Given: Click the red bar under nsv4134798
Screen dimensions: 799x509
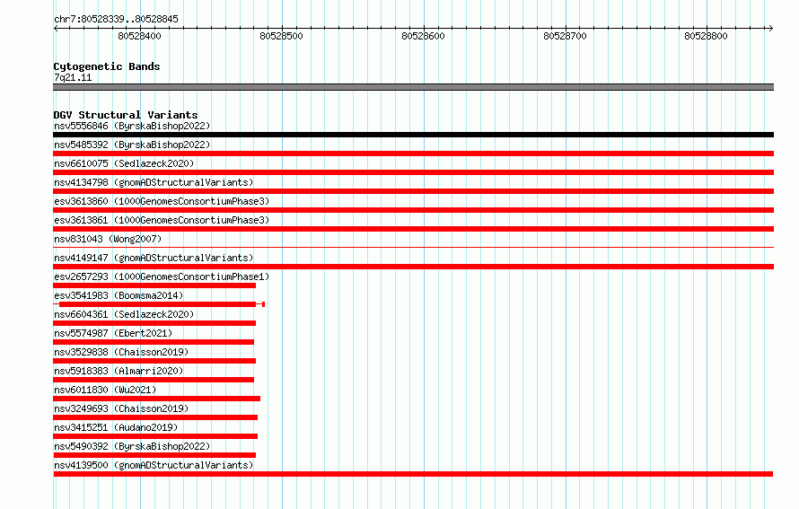Looking at the screenshot, I should (413, 191).
